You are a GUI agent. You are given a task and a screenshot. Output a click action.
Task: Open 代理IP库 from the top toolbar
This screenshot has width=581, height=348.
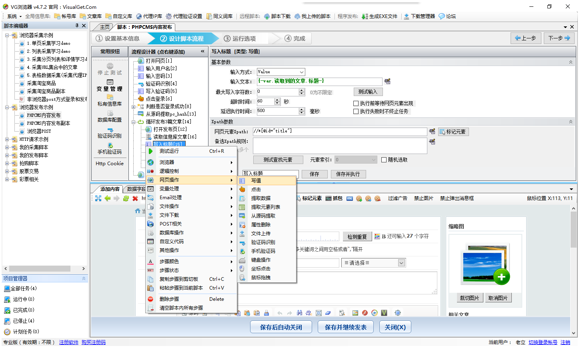click(x=149, y=16)
